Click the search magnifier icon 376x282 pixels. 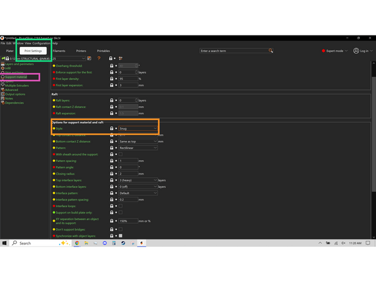click(271, 51)
